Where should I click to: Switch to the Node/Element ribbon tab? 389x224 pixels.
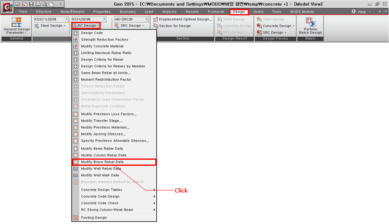point(72,12)
